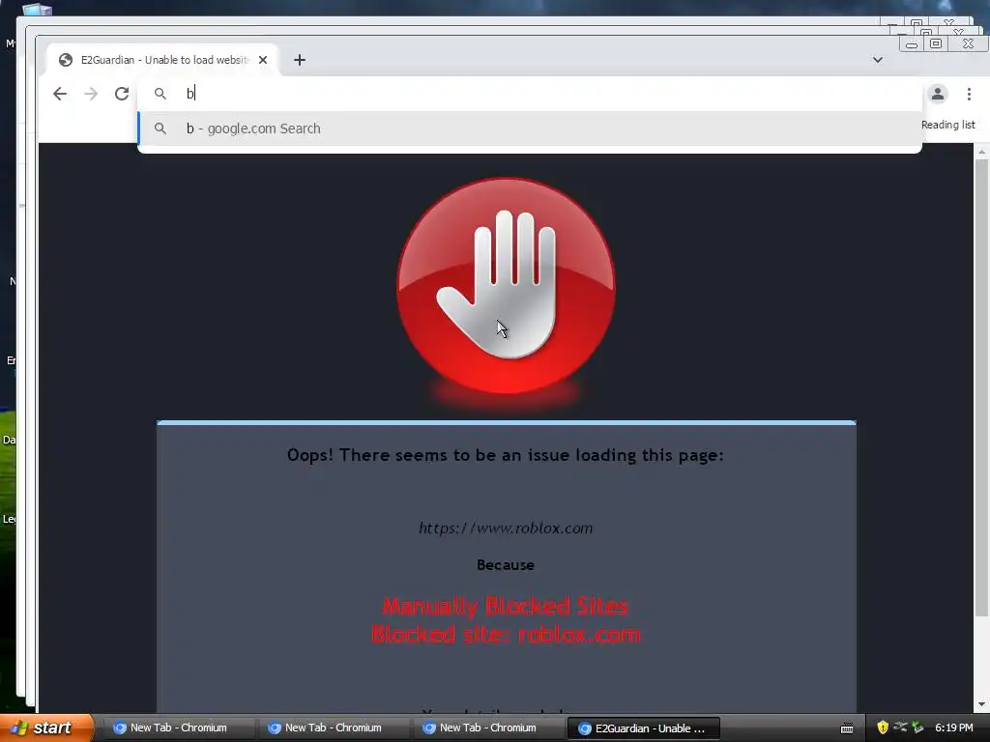Screen dimensions: 990x742
Task: Click the on-screen keyboard tray icon
Action: click(847, 728)
